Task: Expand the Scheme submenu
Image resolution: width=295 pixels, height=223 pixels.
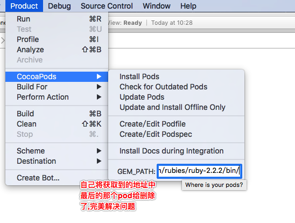Action: (57, 151)
